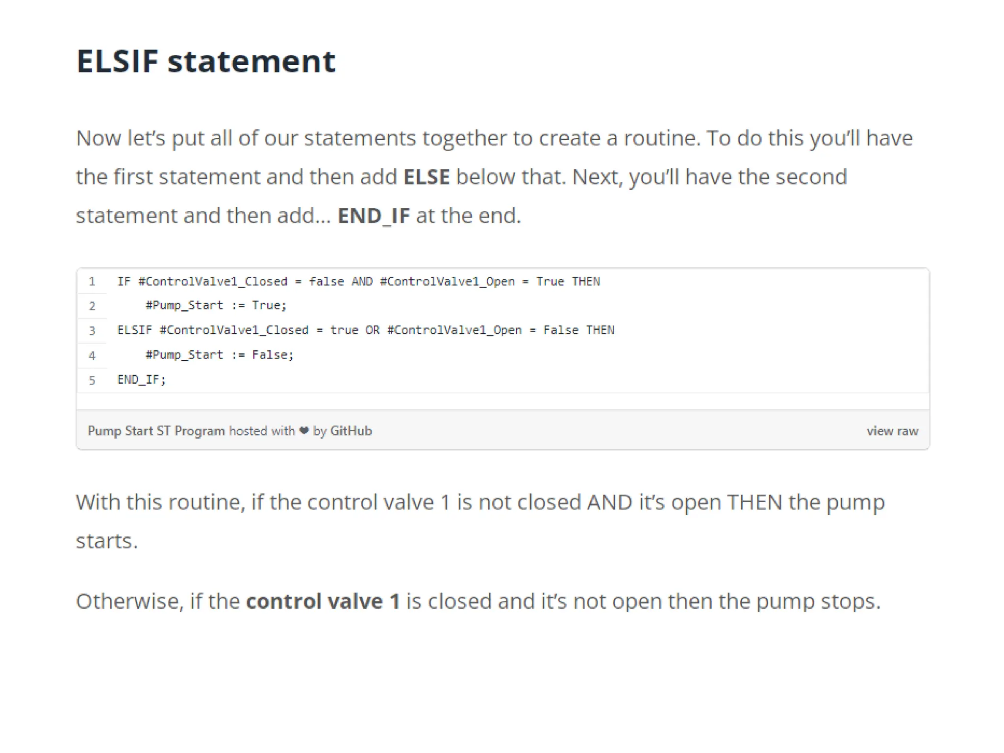Viewport: 1004px width, 753px height.
Task: Click the heart icon in gist footer
Action: (304, 430)
